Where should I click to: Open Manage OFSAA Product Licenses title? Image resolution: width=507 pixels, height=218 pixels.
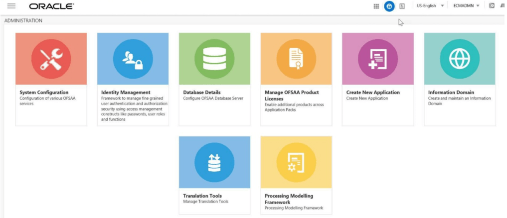(x=292, y=96)
